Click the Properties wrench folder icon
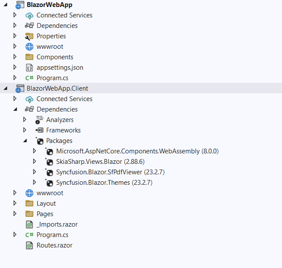The width and height of the screenshot is (282, 268). (x=29, y=36)
